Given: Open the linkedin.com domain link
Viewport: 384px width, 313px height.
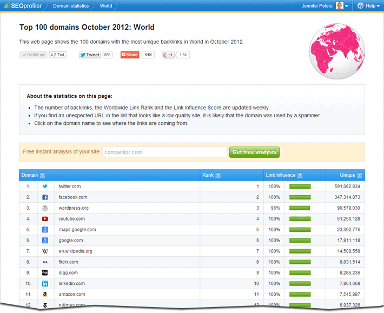Looking at the screenshot, I should coord(72,283).
